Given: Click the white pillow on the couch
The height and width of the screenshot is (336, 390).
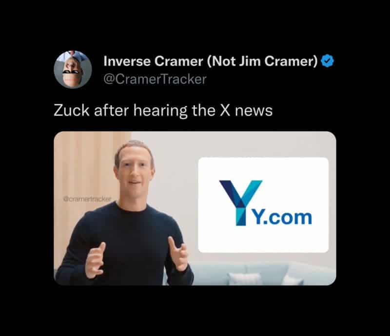Looking at the screenshot, I should click(x=245, y=279).
